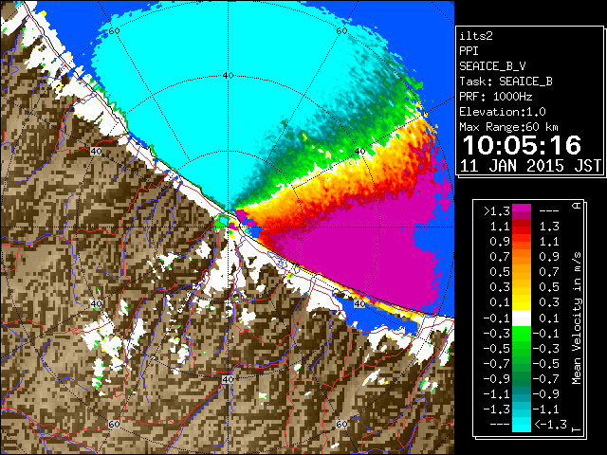Click the product name "SEAICE_B_V"
Viewport: 607px width, 455px height.
(492, 66)
